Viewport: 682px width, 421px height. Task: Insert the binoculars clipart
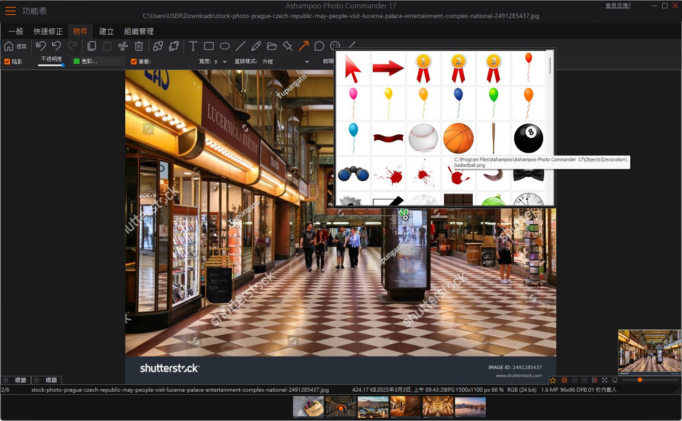pyautogui.click(x=353, y=173)
